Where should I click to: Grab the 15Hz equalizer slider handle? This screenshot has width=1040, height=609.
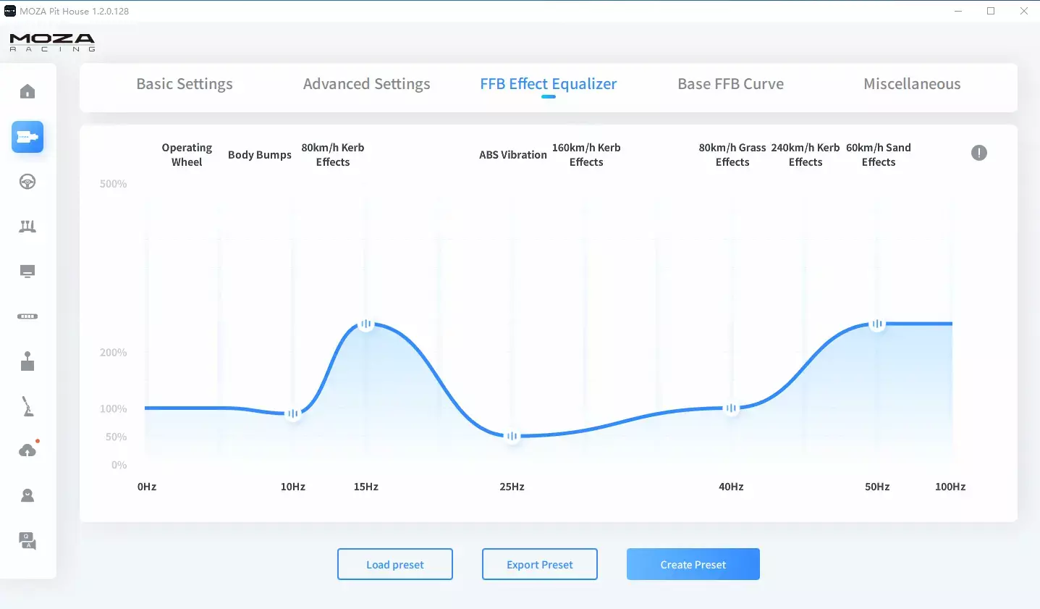366,324
